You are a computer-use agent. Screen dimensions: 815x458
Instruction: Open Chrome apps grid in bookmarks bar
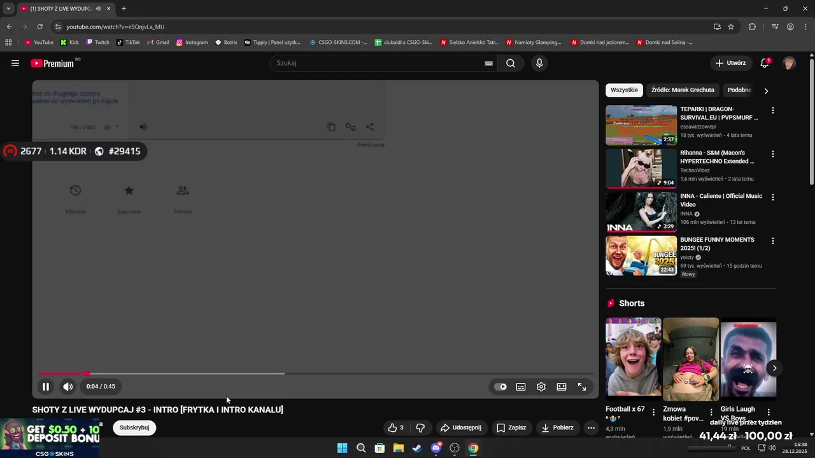point(8,42)
